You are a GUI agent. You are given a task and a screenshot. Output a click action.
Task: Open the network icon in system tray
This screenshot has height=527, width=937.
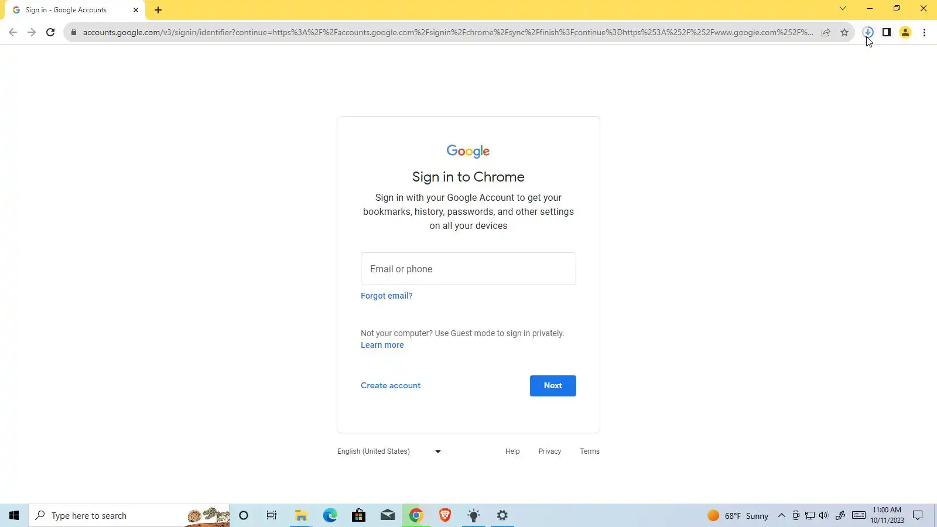pos(810,515)
